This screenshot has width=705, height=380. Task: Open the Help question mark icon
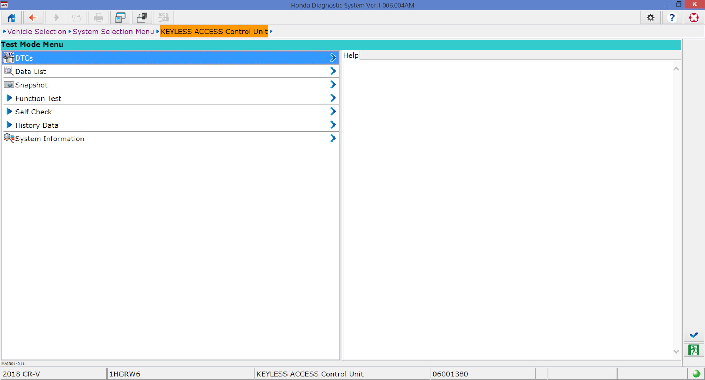(x=672, y=18)
